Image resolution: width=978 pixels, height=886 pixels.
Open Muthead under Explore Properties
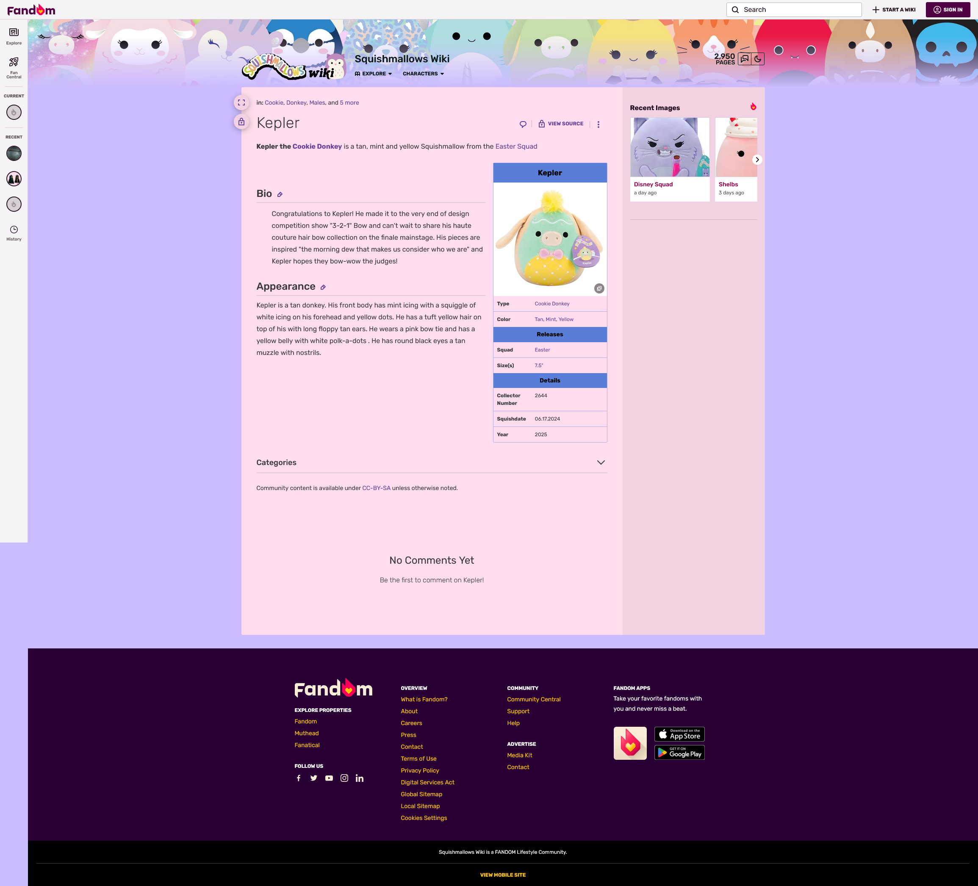tap(307, 734)
